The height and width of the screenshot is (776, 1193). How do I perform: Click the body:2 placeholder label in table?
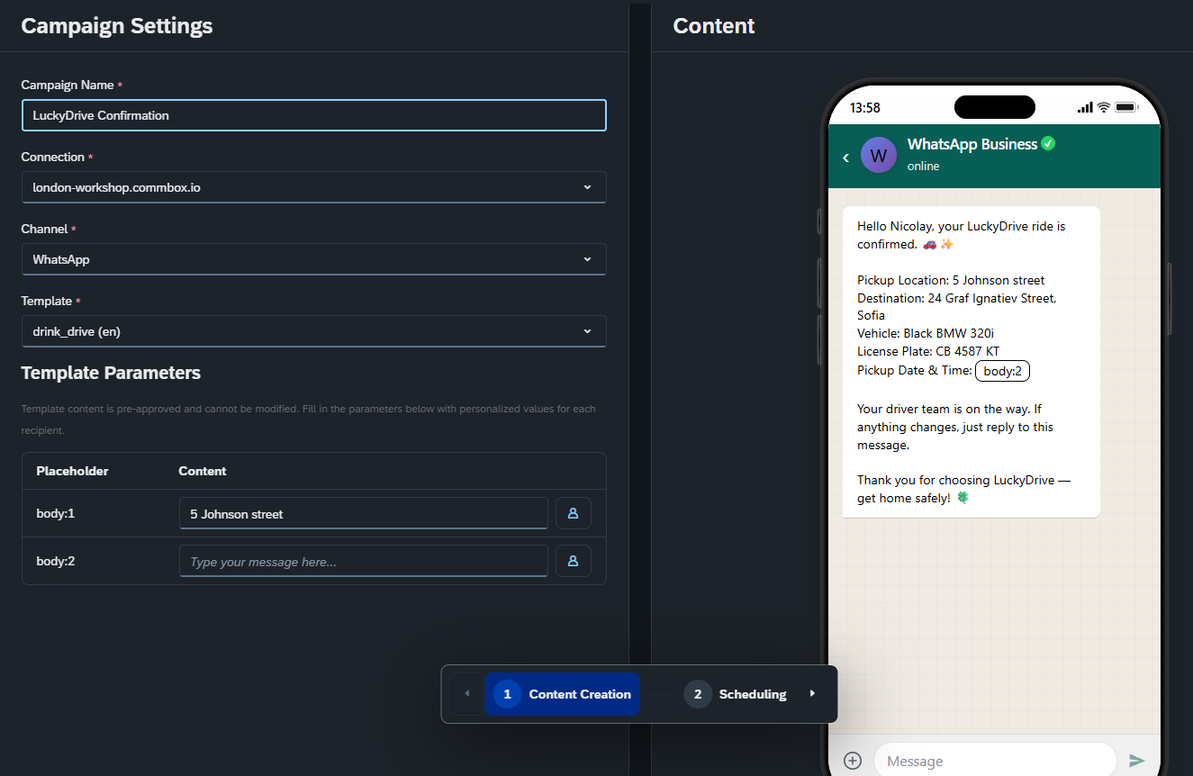(x=56, y=561)
